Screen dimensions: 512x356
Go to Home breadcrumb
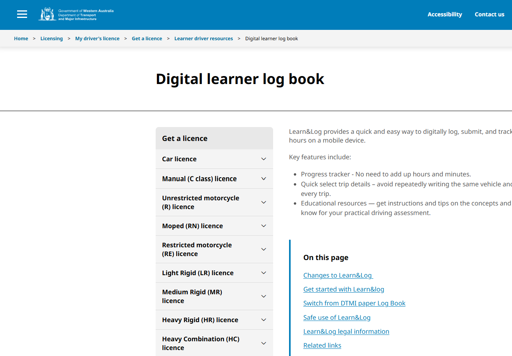point(21,39)
